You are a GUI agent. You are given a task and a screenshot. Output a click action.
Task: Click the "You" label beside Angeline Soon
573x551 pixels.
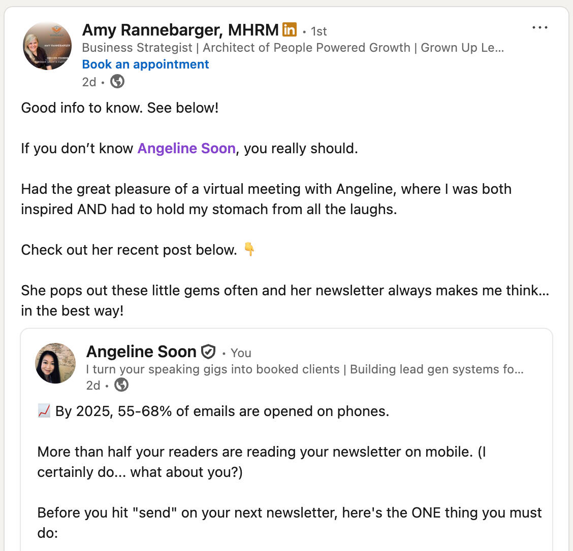point(241,353)
